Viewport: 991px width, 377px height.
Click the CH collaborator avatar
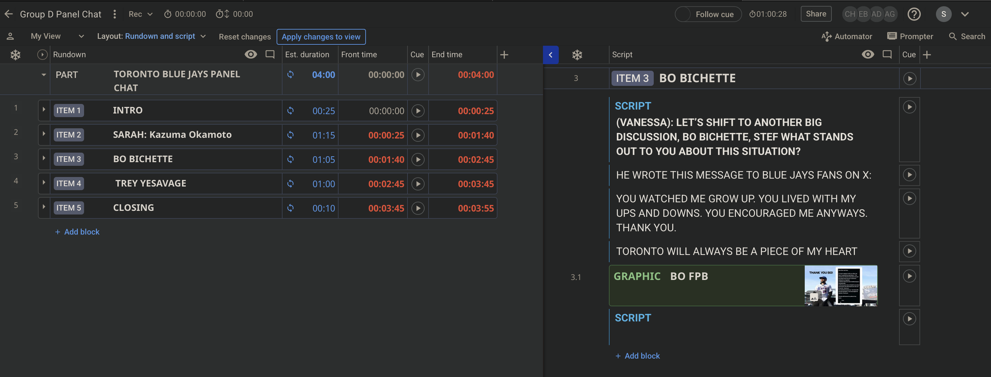pos(849,14)
